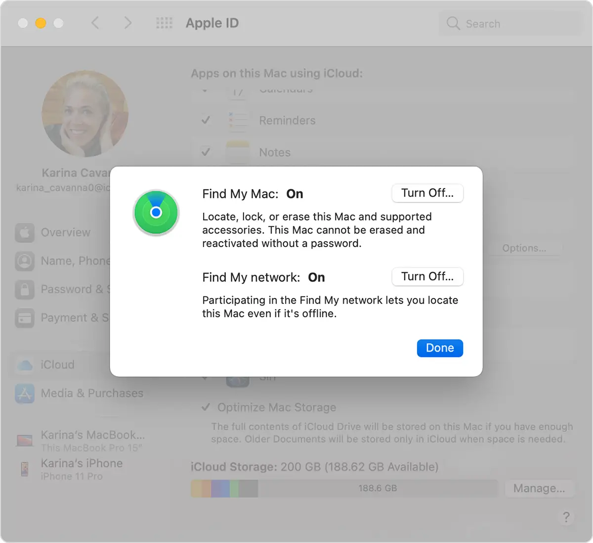Click the Overview Apple icon
The image size is (593, 543).
[x=25, y=232]
